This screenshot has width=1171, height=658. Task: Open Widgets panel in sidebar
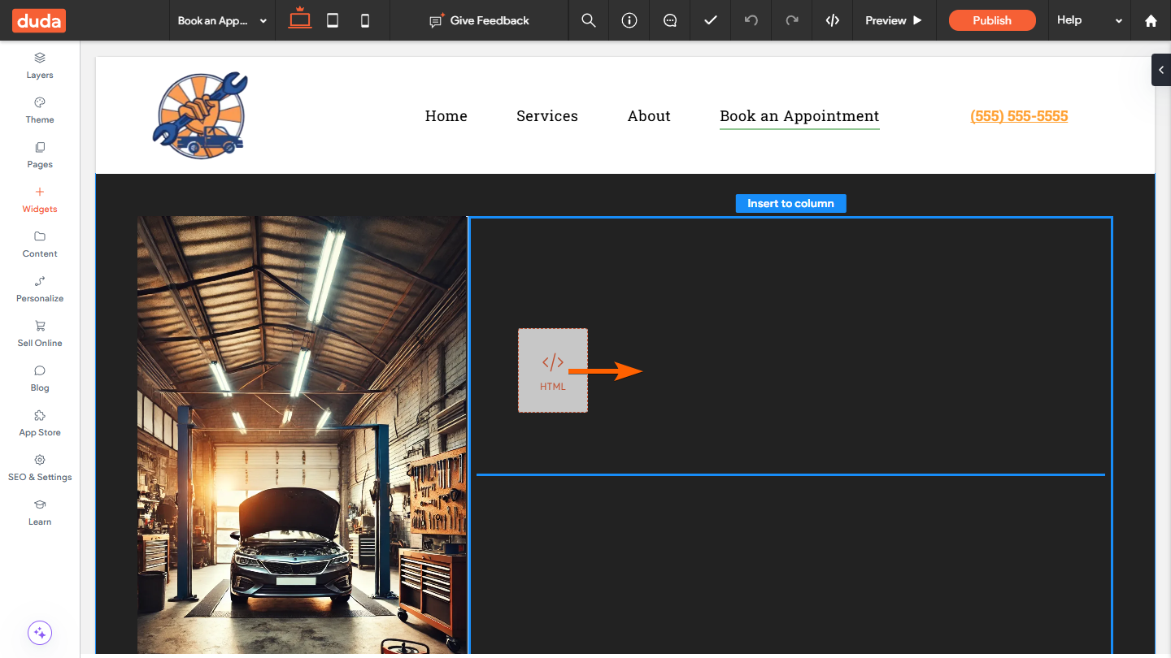[40, 200]
